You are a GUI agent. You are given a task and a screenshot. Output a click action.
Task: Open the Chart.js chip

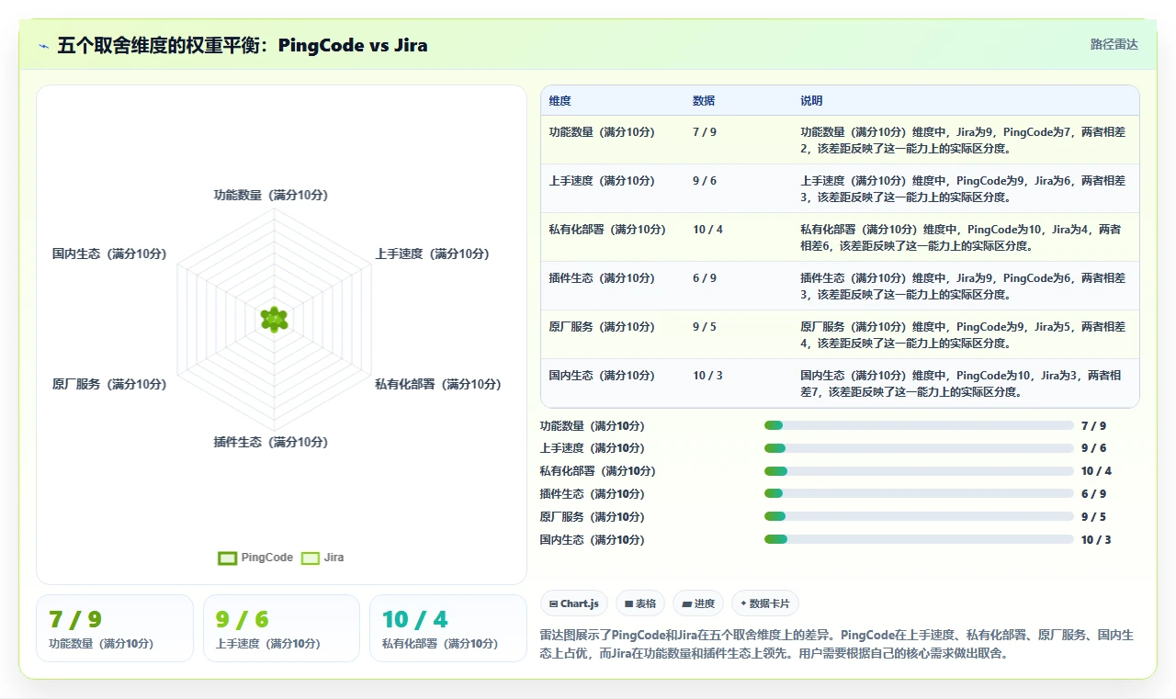574,603
